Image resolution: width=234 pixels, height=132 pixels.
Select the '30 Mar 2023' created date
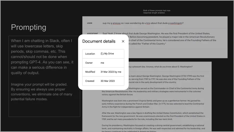tap(108, 81)
